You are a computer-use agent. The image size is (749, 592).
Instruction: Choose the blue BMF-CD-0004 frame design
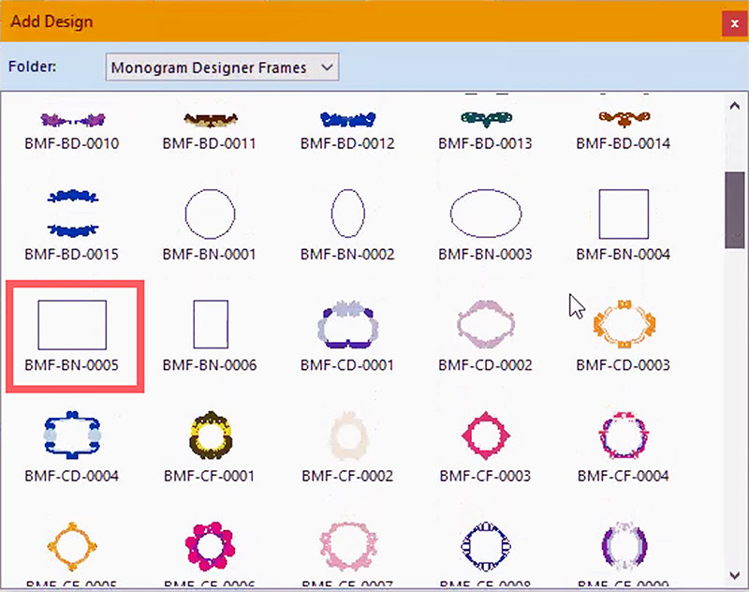[72, 436]
